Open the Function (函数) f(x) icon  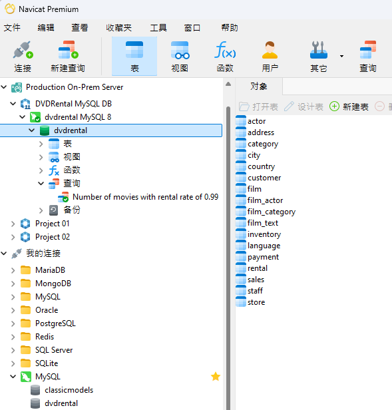(x=225, y=50)
